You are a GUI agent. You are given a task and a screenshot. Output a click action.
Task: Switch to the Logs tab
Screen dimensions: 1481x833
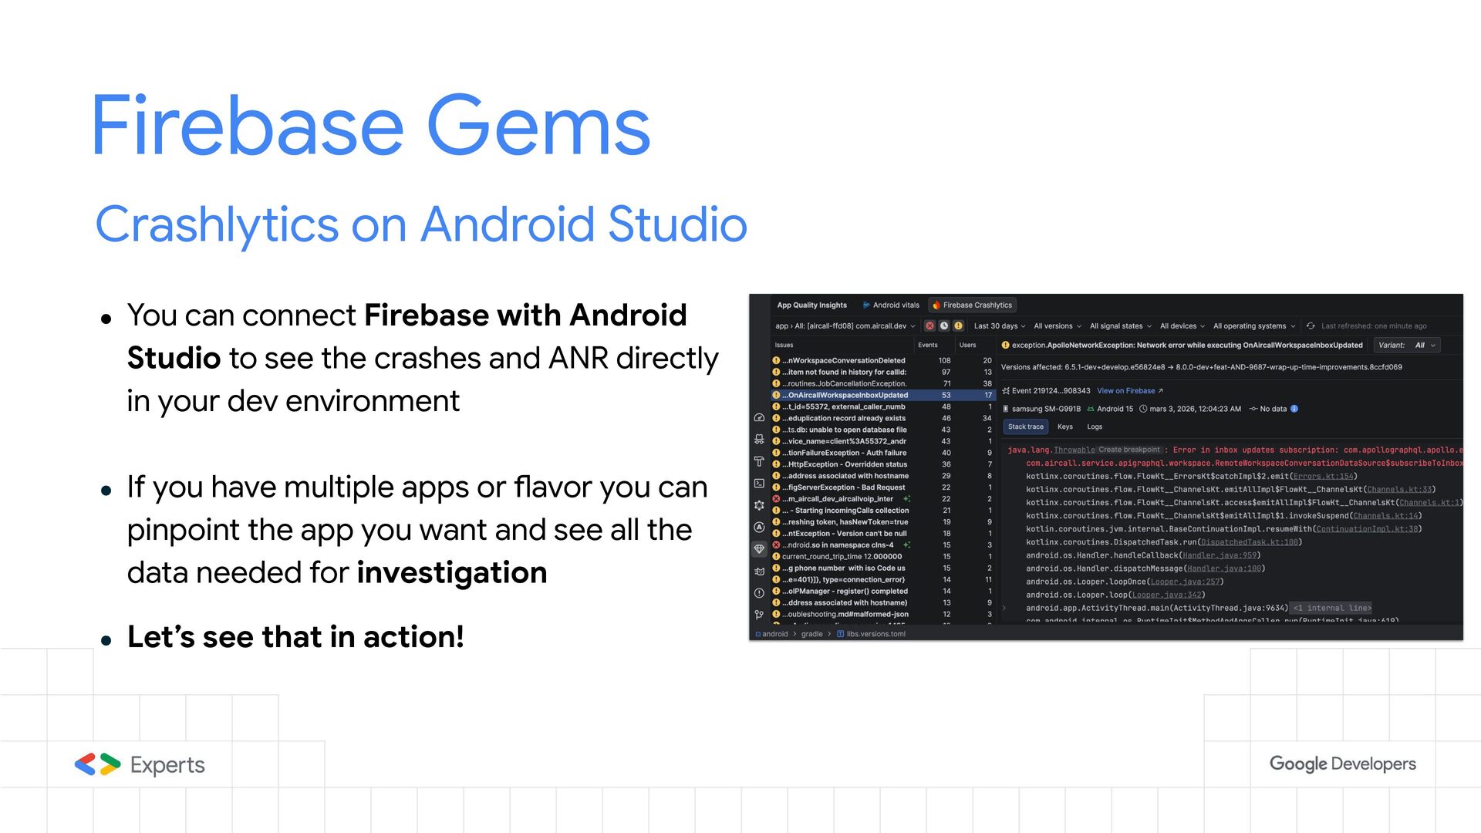(x=1094, y=427)
